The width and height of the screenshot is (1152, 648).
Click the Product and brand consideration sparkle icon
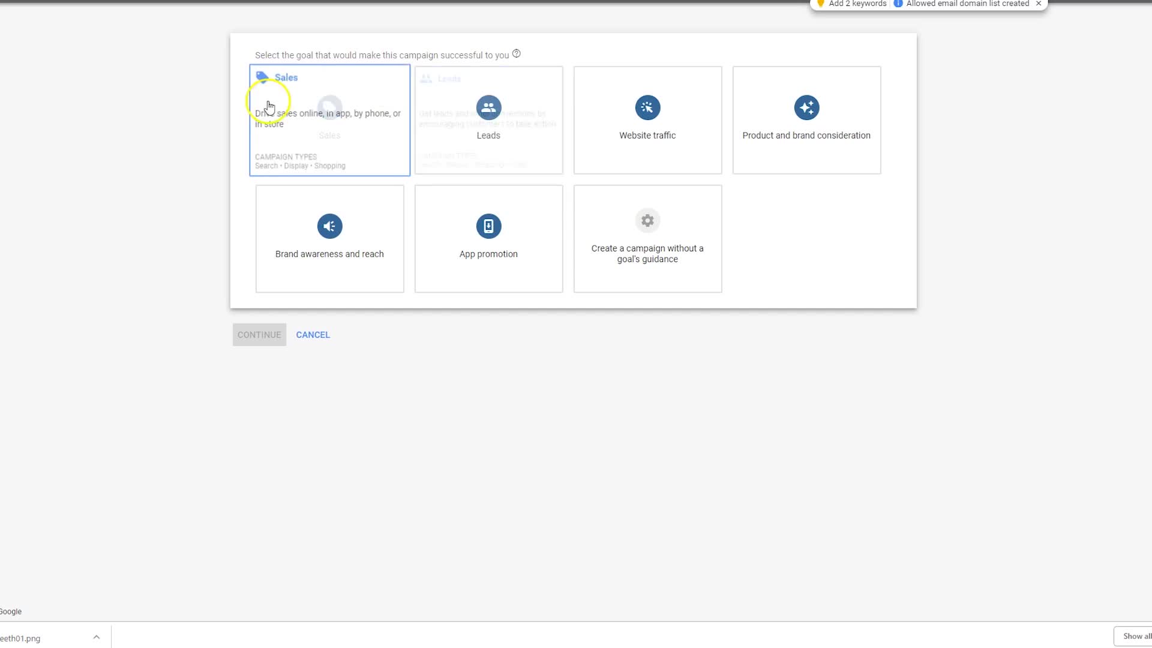point(806,107)
